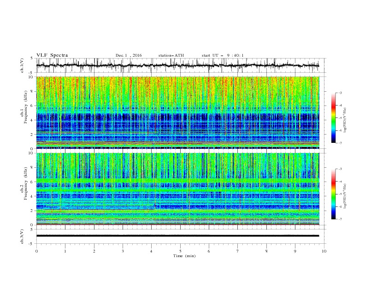Click the '4' kHz tick on ch.1 frequency axis
The image size is (365, 282).
pyautogui.click(x=32, y=120)
